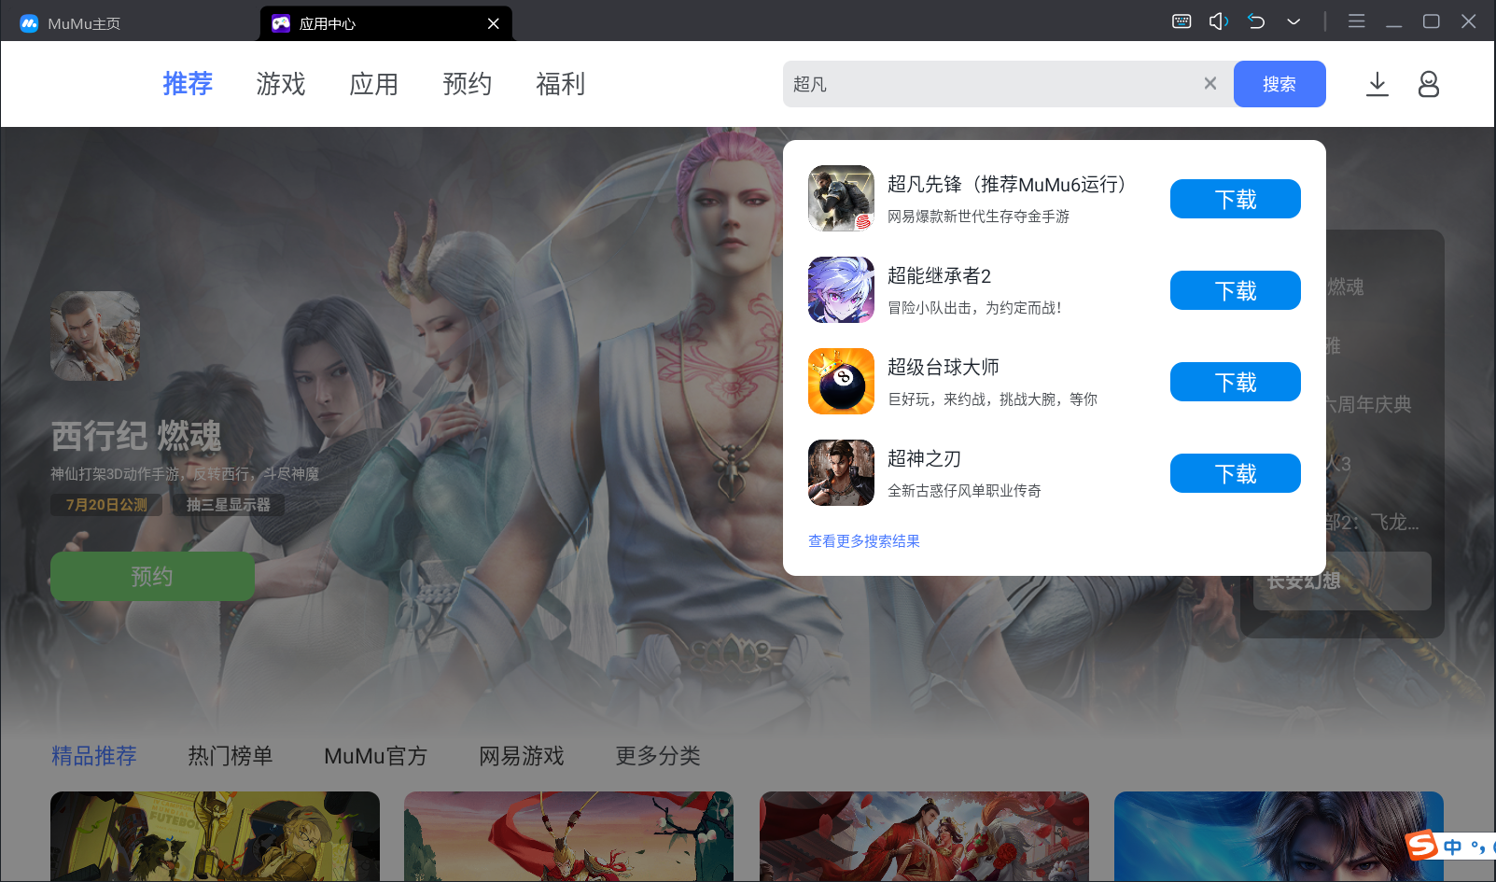
Task: Click the back arrow icon in title bar
Action: [1256, 21]
